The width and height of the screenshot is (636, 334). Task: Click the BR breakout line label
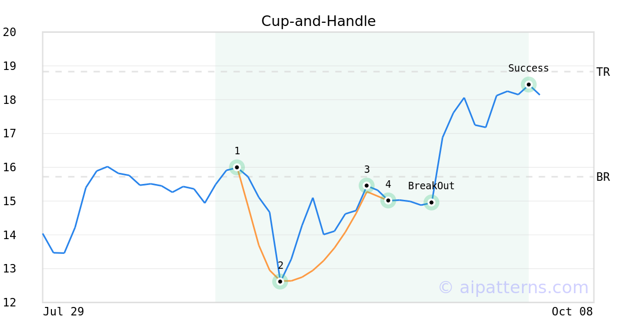(x=603, y=177)
